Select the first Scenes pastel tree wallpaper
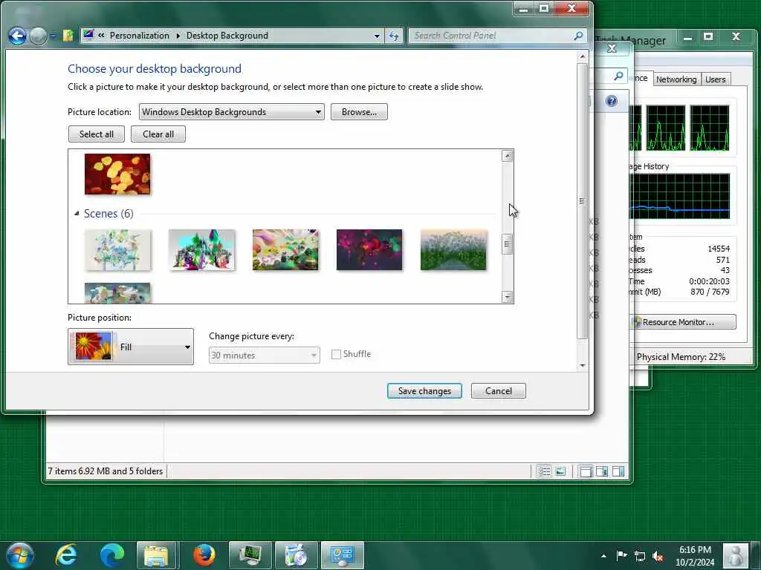 pyautogui.click(x=117, y=250)
